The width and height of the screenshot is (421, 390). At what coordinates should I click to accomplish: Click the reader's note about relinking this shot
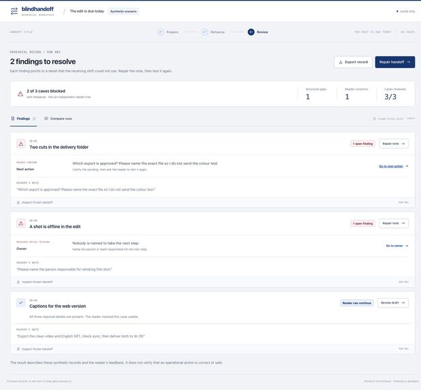tap(64, 270)
